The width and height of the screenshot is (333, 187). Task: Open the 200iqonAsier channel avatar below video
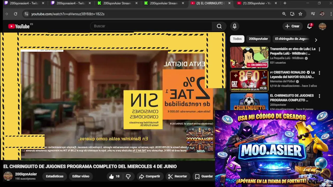pyautogui.click(x=8, y=176)
